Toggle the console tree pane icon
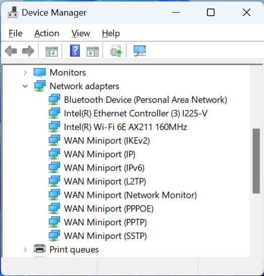Image resolution: width=264 pixels, height=276 pixels. [x=51, y=51]
